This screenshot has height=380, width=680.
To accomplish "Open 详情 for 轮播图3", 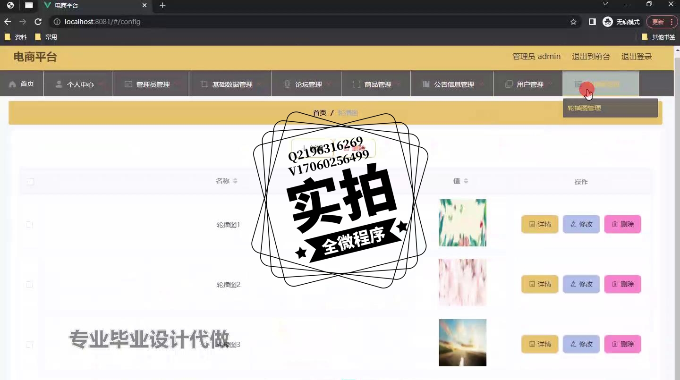I will point(540,344).
